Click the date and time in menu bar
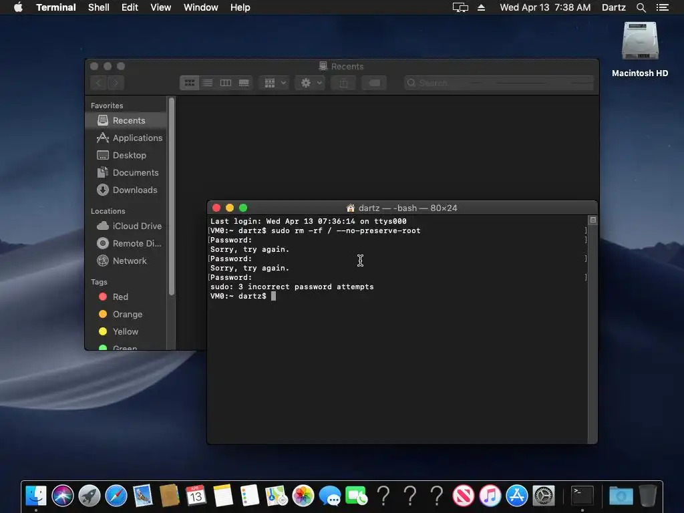Screen dimensions: 684x513 tap(545, 7)
